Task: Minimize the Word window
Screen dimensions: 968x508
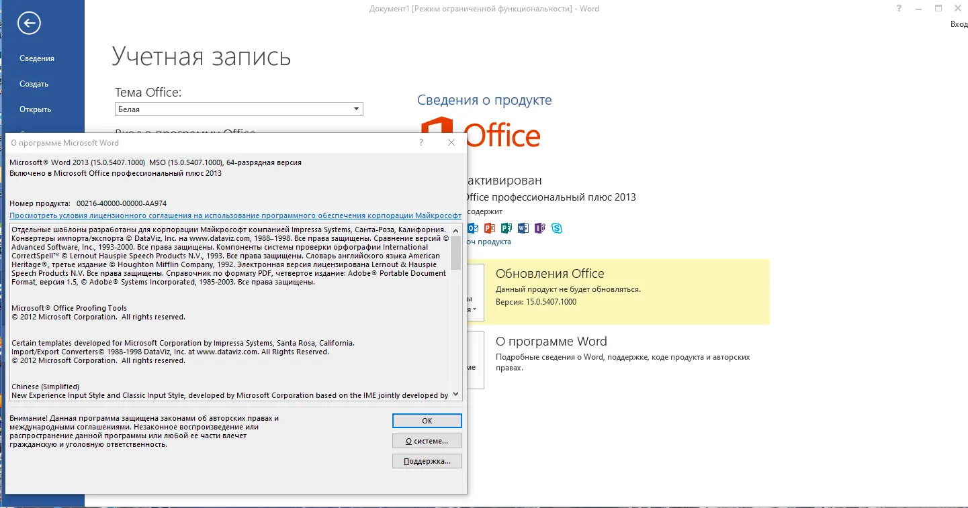Action: (x=918, y=9)
